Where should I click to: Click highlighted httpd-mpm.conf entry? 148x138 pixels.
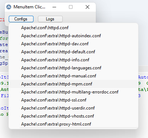73,84
